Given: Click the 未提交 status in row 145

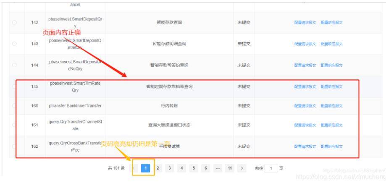Looking at the screenshot, I should point(244,86).
